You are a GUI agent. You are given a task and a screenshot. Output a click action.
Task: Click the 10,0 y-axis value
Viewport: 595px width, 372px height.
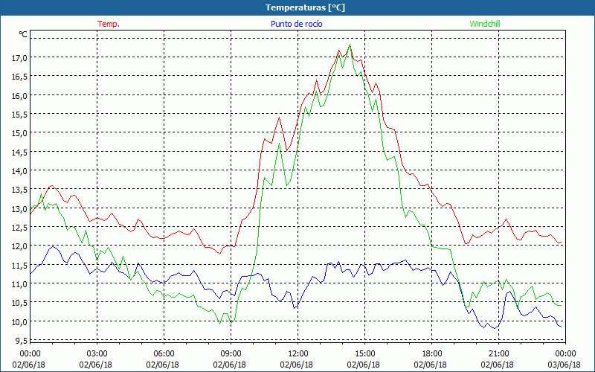coord(19,321)
